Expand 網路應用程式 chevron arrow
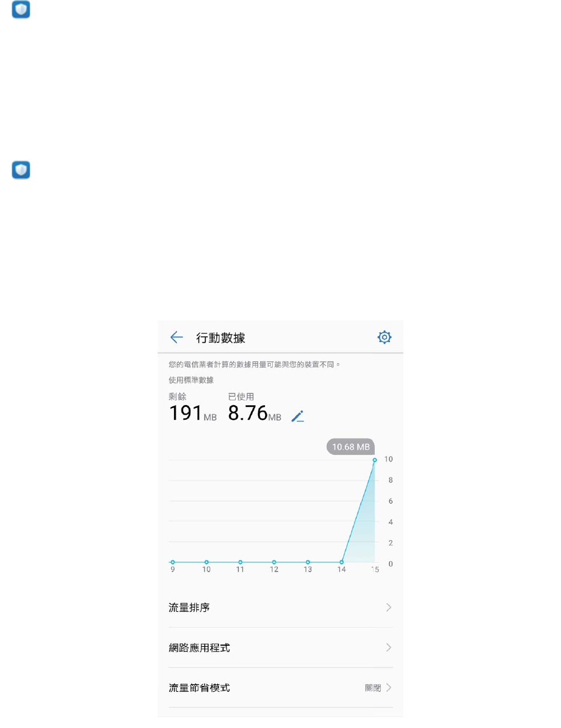Image resolution: width=561 pixels, height=728 pixels. click(389, 647)
